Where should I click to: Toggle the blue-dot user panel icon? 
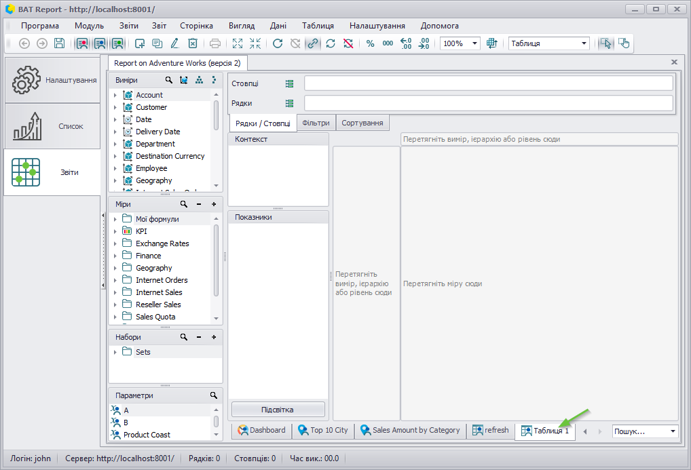pos(100,43)
